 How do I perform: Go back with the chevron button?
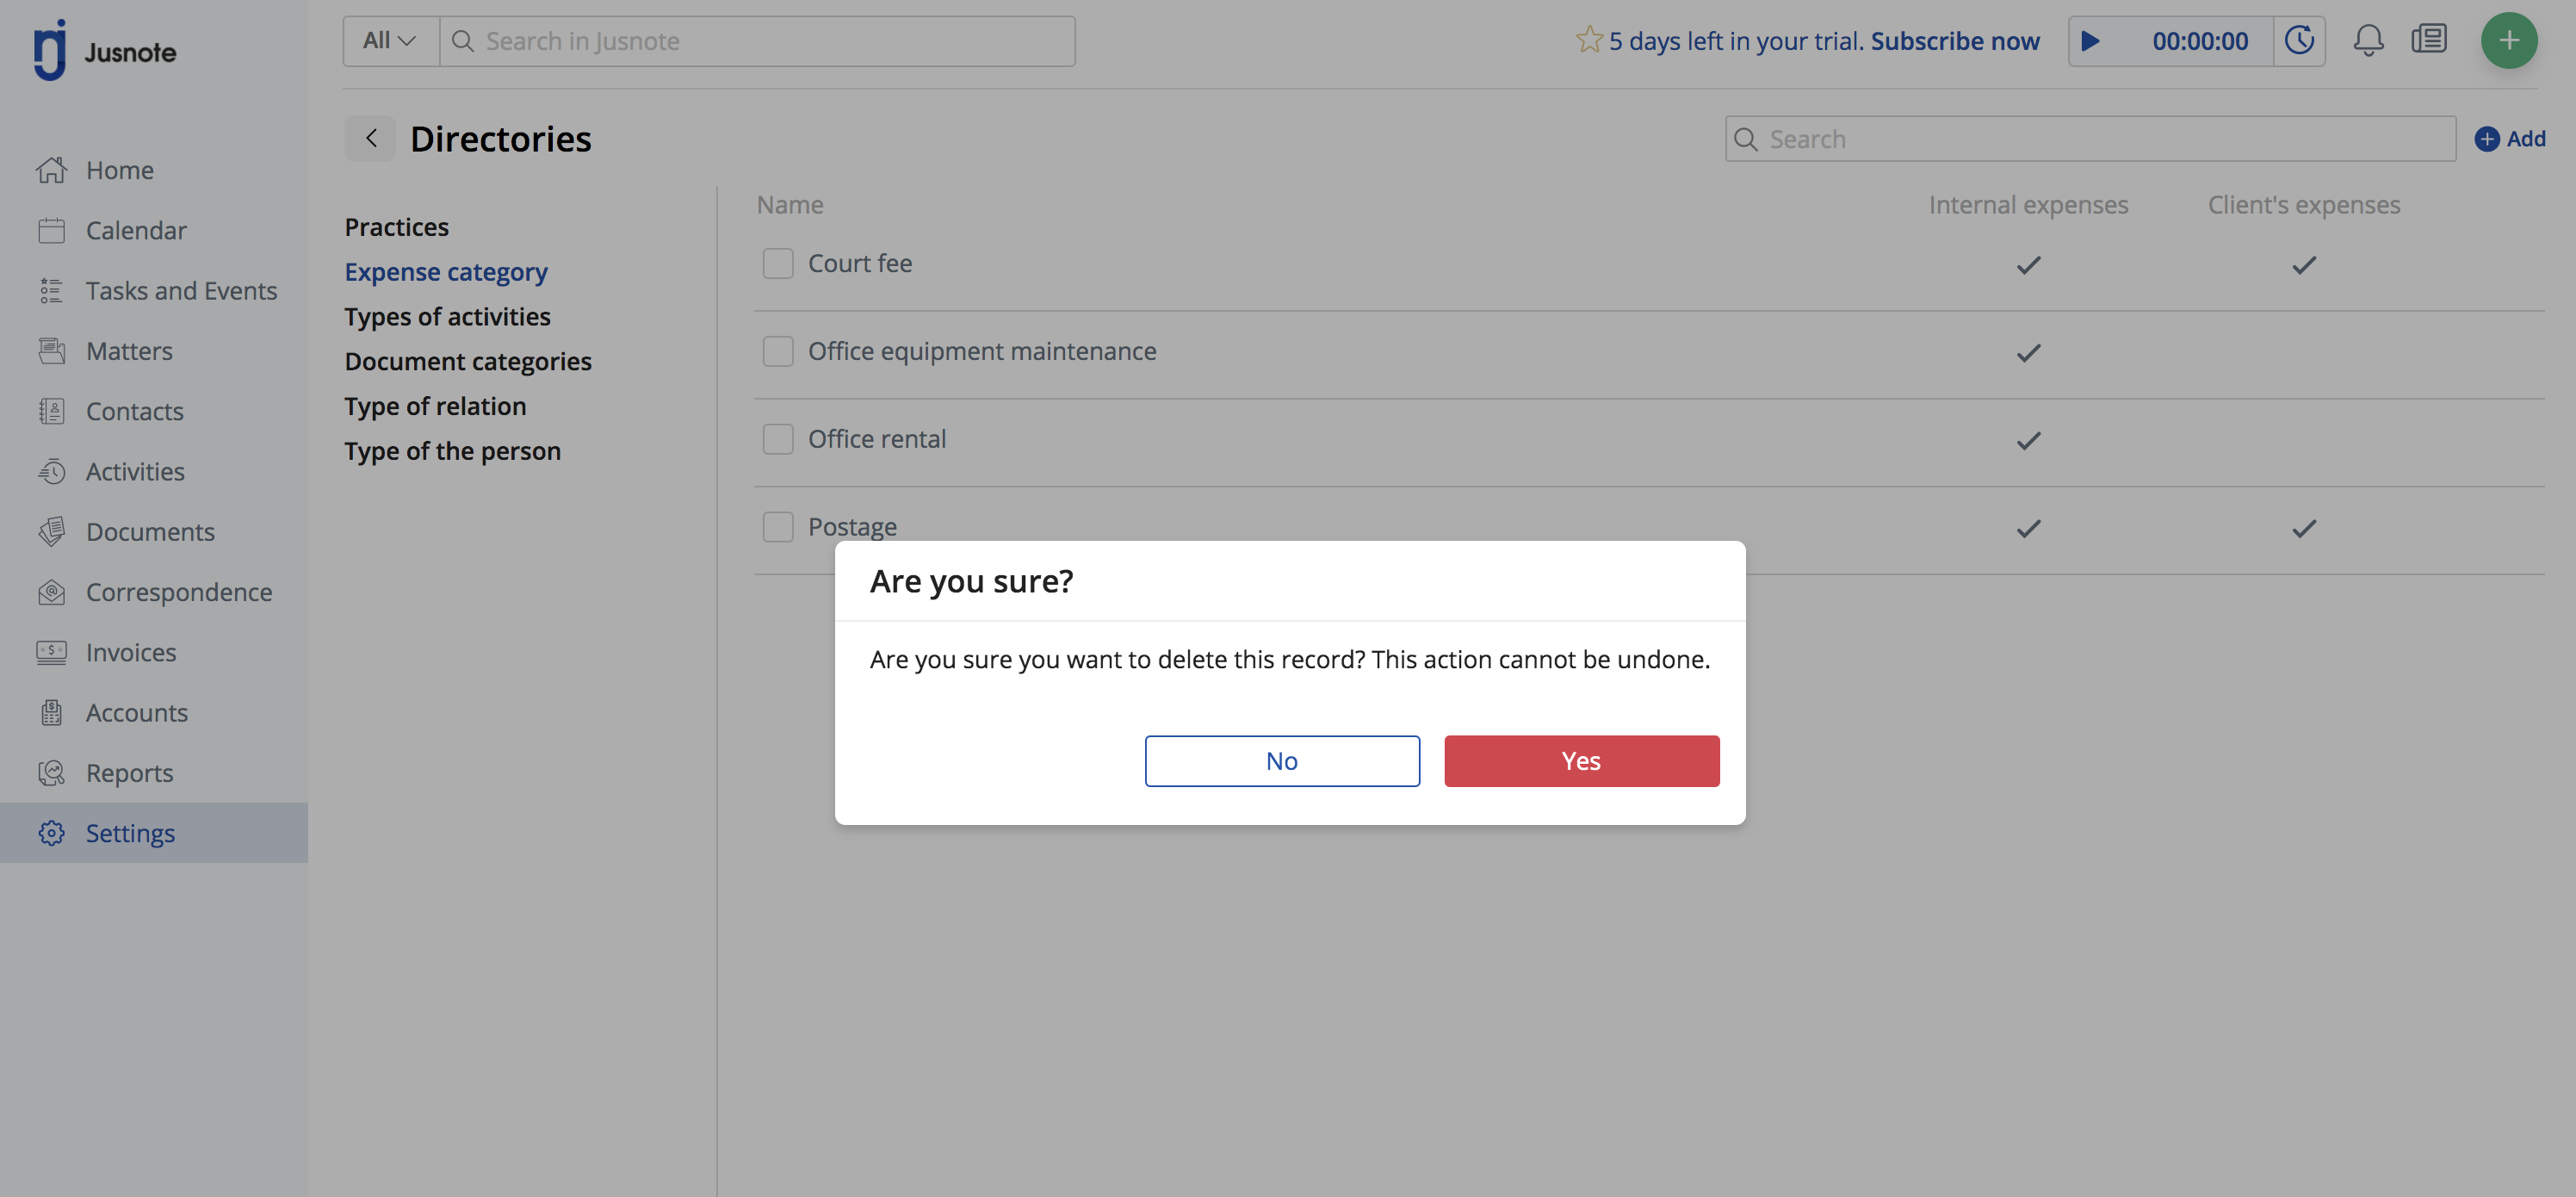[x=371, y=138]
